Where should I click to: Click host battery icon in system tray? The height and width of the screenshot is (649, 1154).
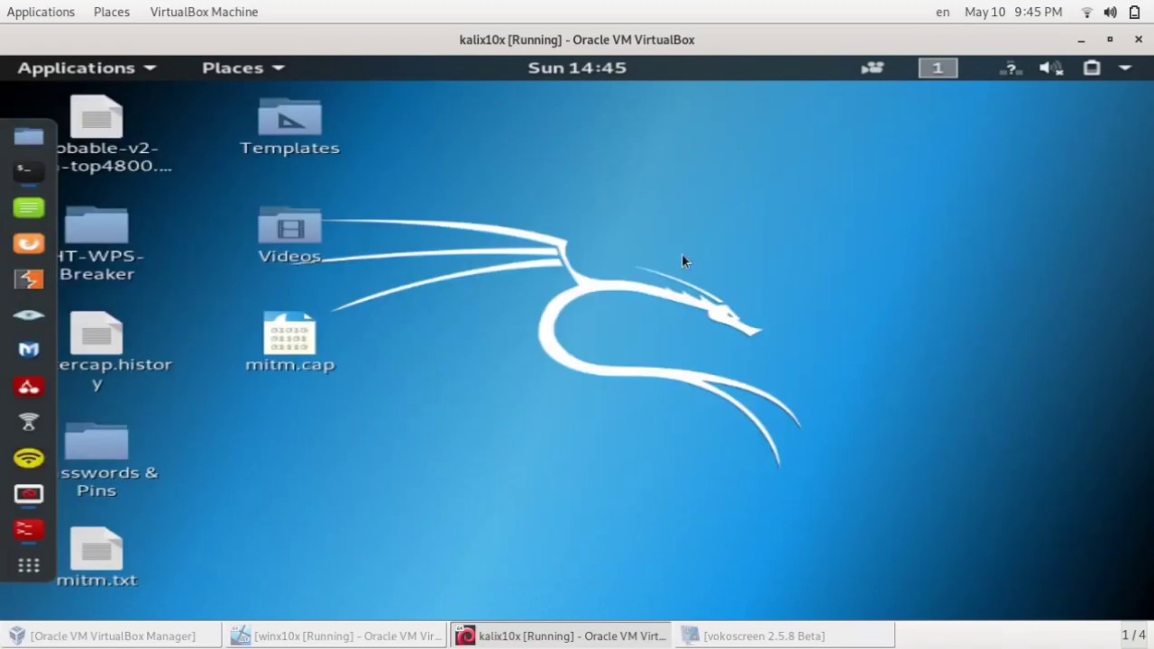(x=1134, y=12)
